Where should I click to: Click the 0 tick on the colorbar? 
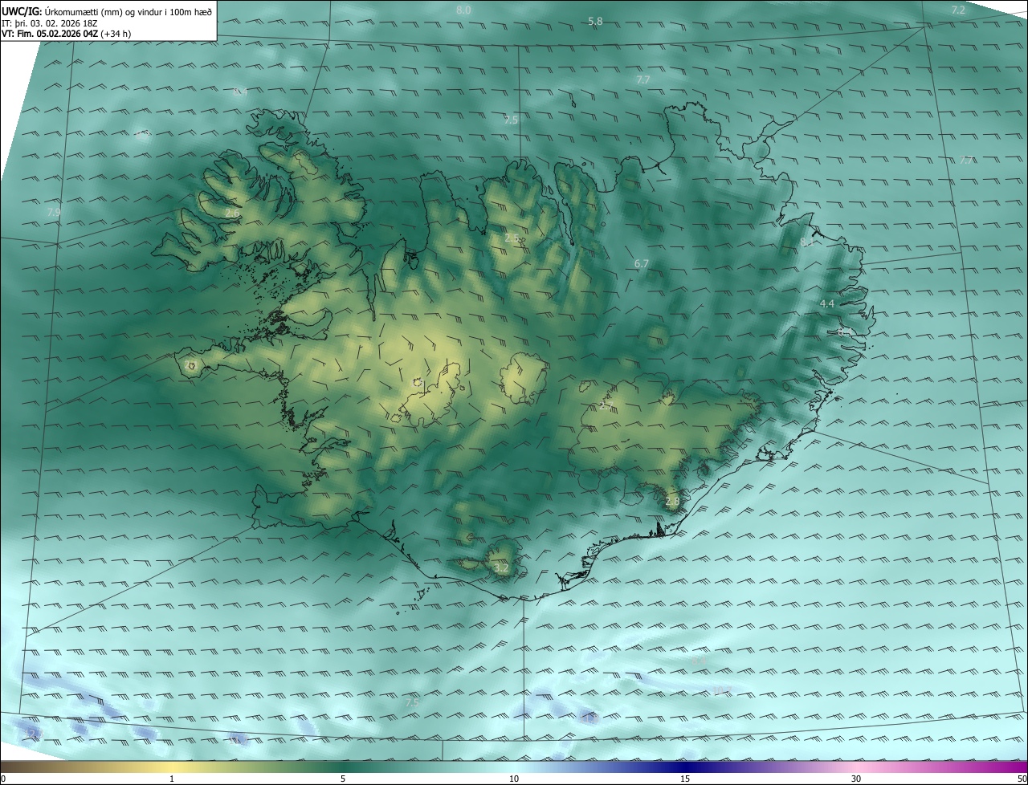click(3, 779)
